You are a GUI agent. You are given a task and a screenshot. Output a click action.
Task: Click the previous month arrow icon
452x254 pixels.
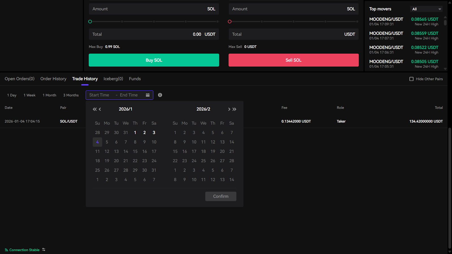point(100,109)
